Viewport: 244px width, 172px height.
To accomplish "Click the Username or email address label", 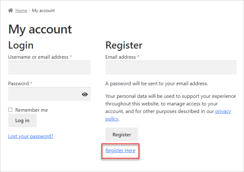I will click(x=38, y=57).
